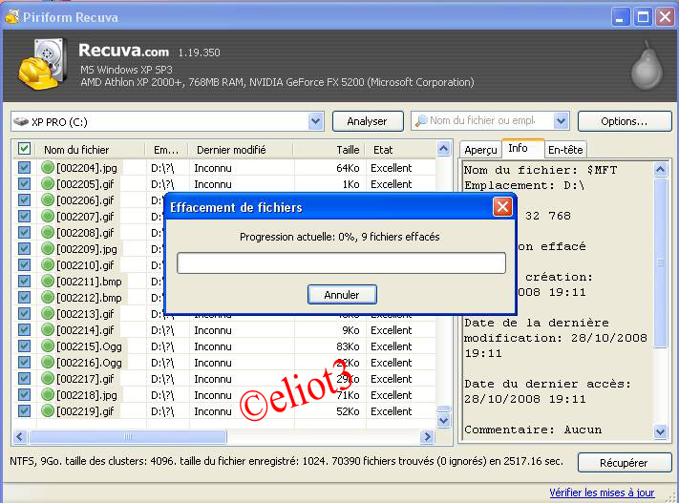The image size is (679, 503).
Task: Sort by the Nom du fichier column
Action: pos(90,150)
